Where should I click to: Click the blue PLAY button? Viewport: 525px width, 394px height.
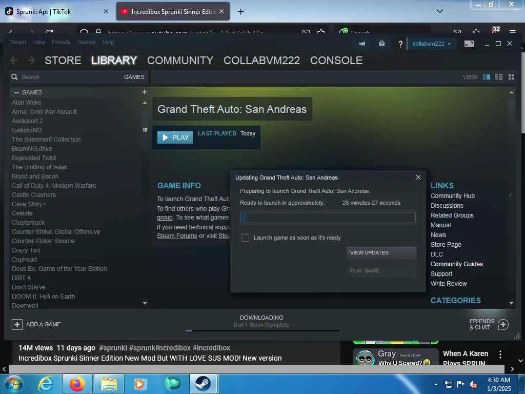(x=175, y=137)
